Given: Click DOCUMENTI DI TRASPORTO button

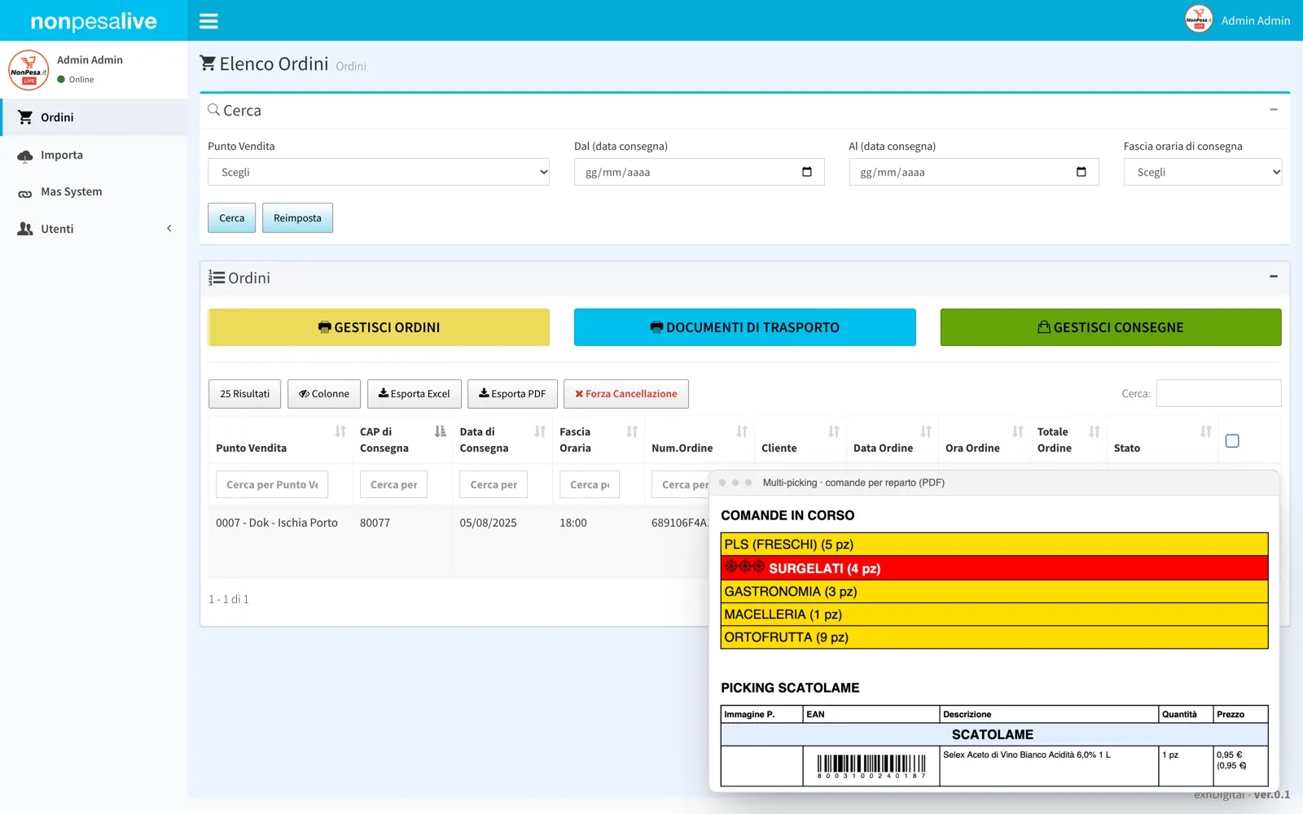Looking at the screenshot, I should tap(745, 327).
